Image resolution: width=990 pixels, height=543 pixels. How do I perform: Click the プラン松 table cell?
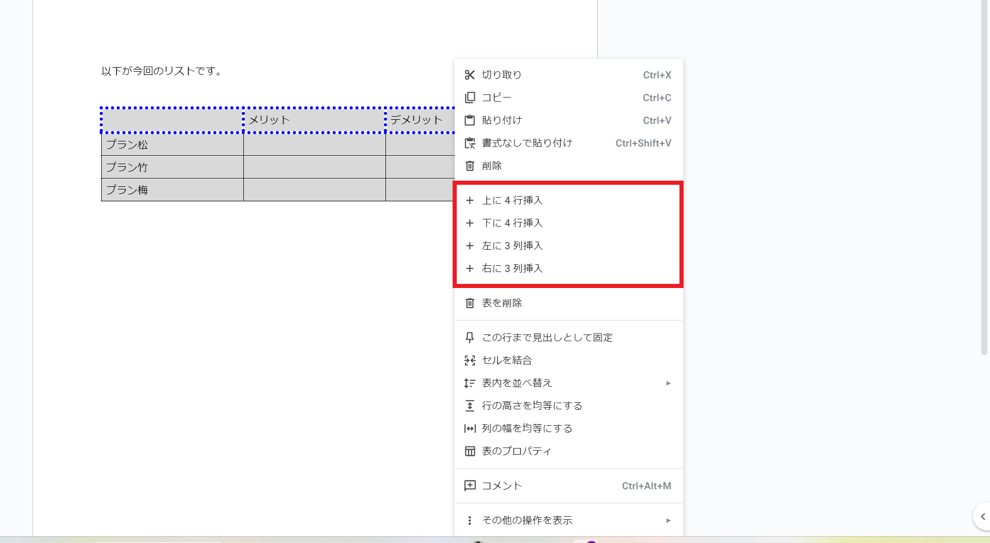click(x=172, y=145)
